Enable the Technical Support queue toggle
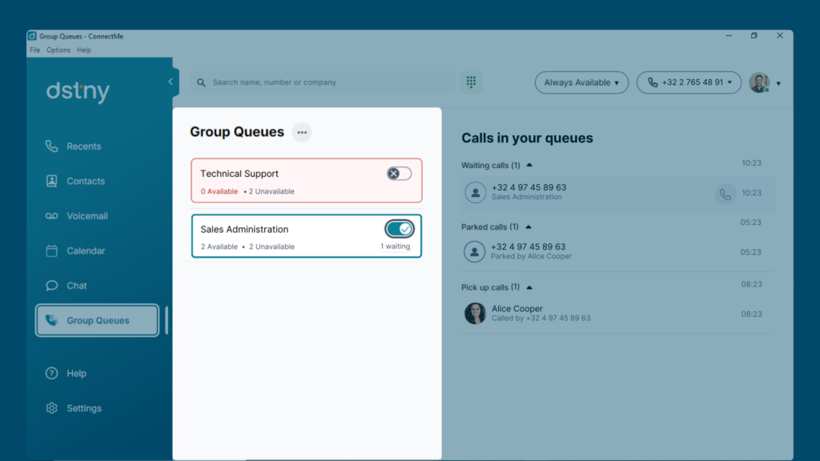 pyautogui.click(x=399, y=174)
